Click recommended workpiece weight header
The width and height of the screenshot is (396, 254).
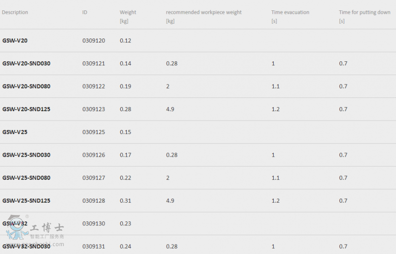pos(203,12)
